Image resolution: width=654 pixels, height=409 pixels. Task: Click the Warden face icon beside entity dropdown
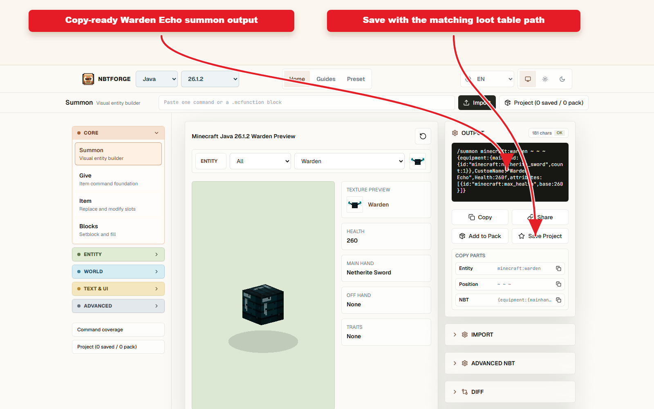tap(417, 161)
